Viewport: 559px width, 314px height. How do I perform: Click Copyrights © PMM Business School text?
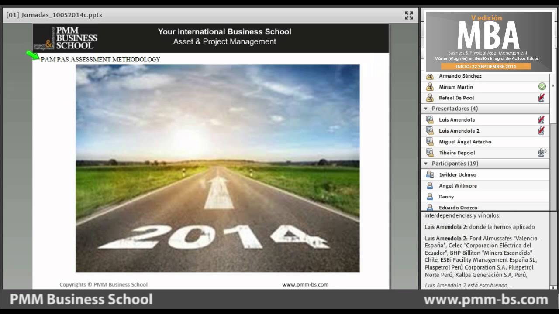coord(104,284)
